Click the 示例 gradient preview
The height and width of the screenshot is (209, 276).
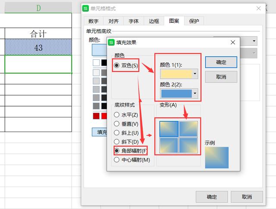coord(216,157)
